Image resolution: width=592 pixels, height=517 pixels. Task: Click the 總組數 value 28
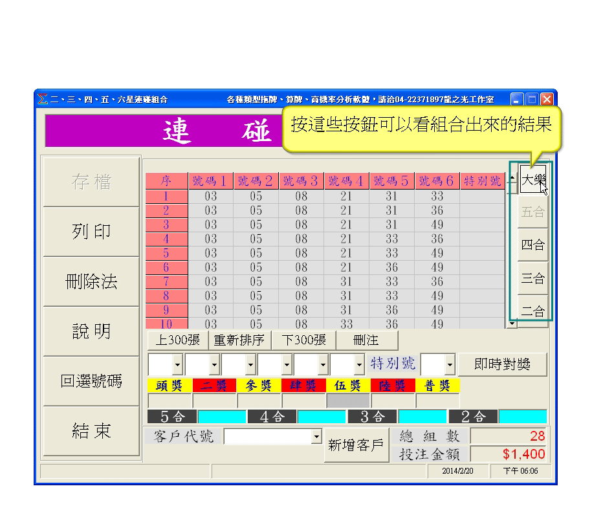point(509,436)
